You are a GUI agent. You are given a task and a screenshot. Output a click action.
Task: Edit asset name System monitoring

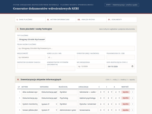coord(30,104)
